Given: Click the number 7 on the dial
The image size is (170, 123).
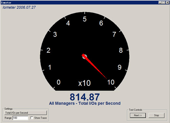Looking at the screenshot, I should click(x=114, y=34).
